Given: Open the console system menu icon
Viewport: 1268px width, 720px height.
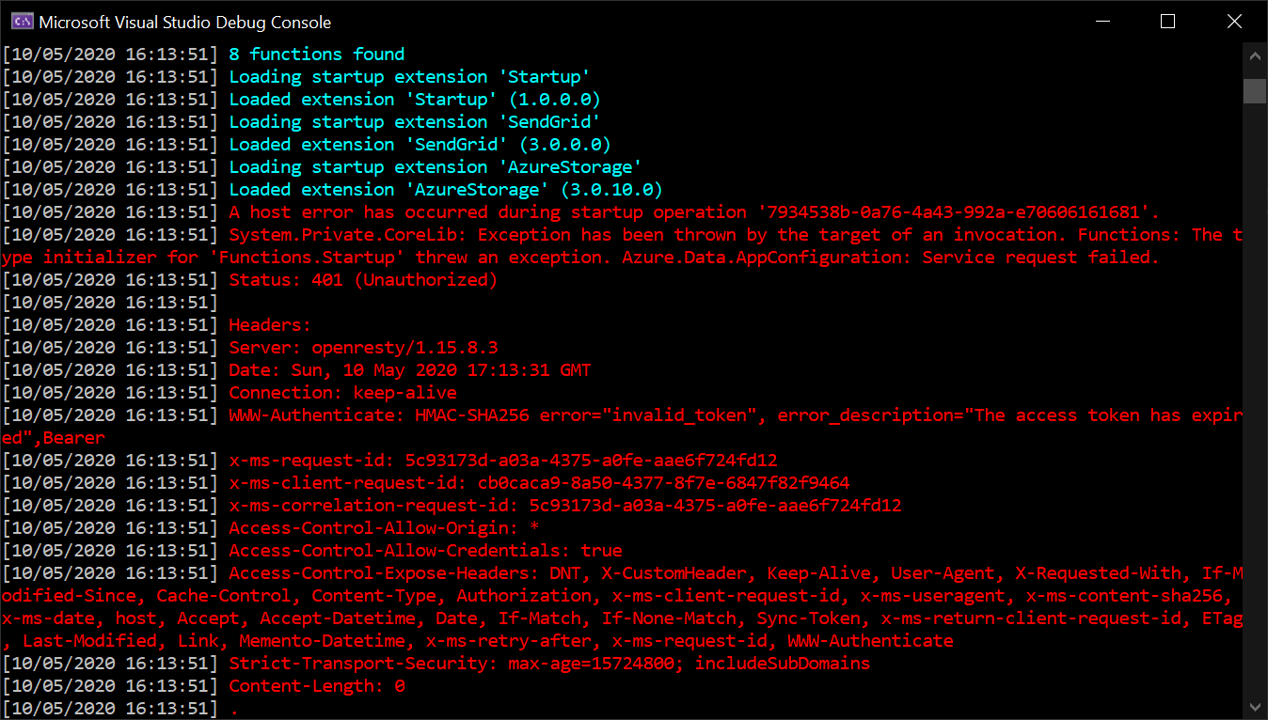Looking at the screenshot, I should [20, 22].
